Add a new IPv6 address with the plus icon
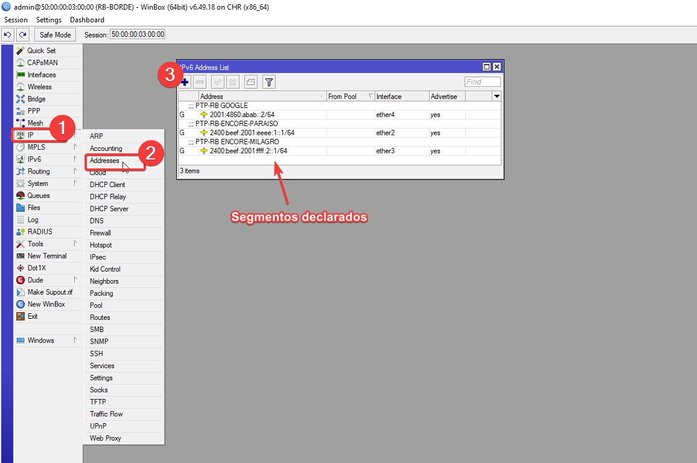This screenshot has height=463, width=697. [185, 81]
